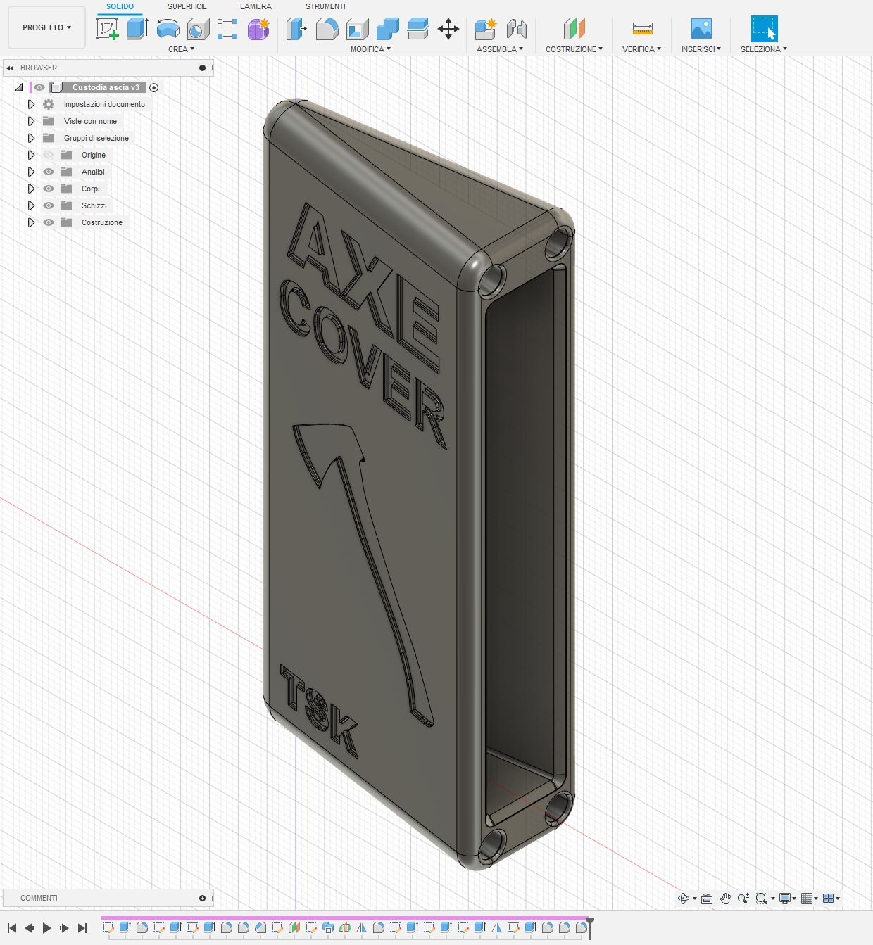Switch to the SOLIDO tab

click(120, 6)
